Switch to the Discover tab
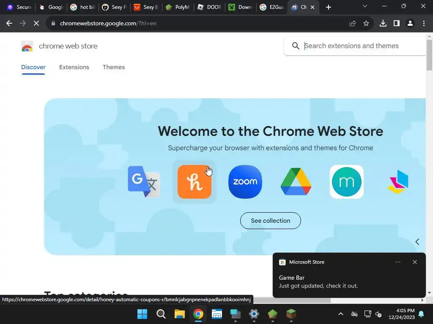The width and height of the screenshot is (433, 324). pyautogui.click(x=33, y=67)
